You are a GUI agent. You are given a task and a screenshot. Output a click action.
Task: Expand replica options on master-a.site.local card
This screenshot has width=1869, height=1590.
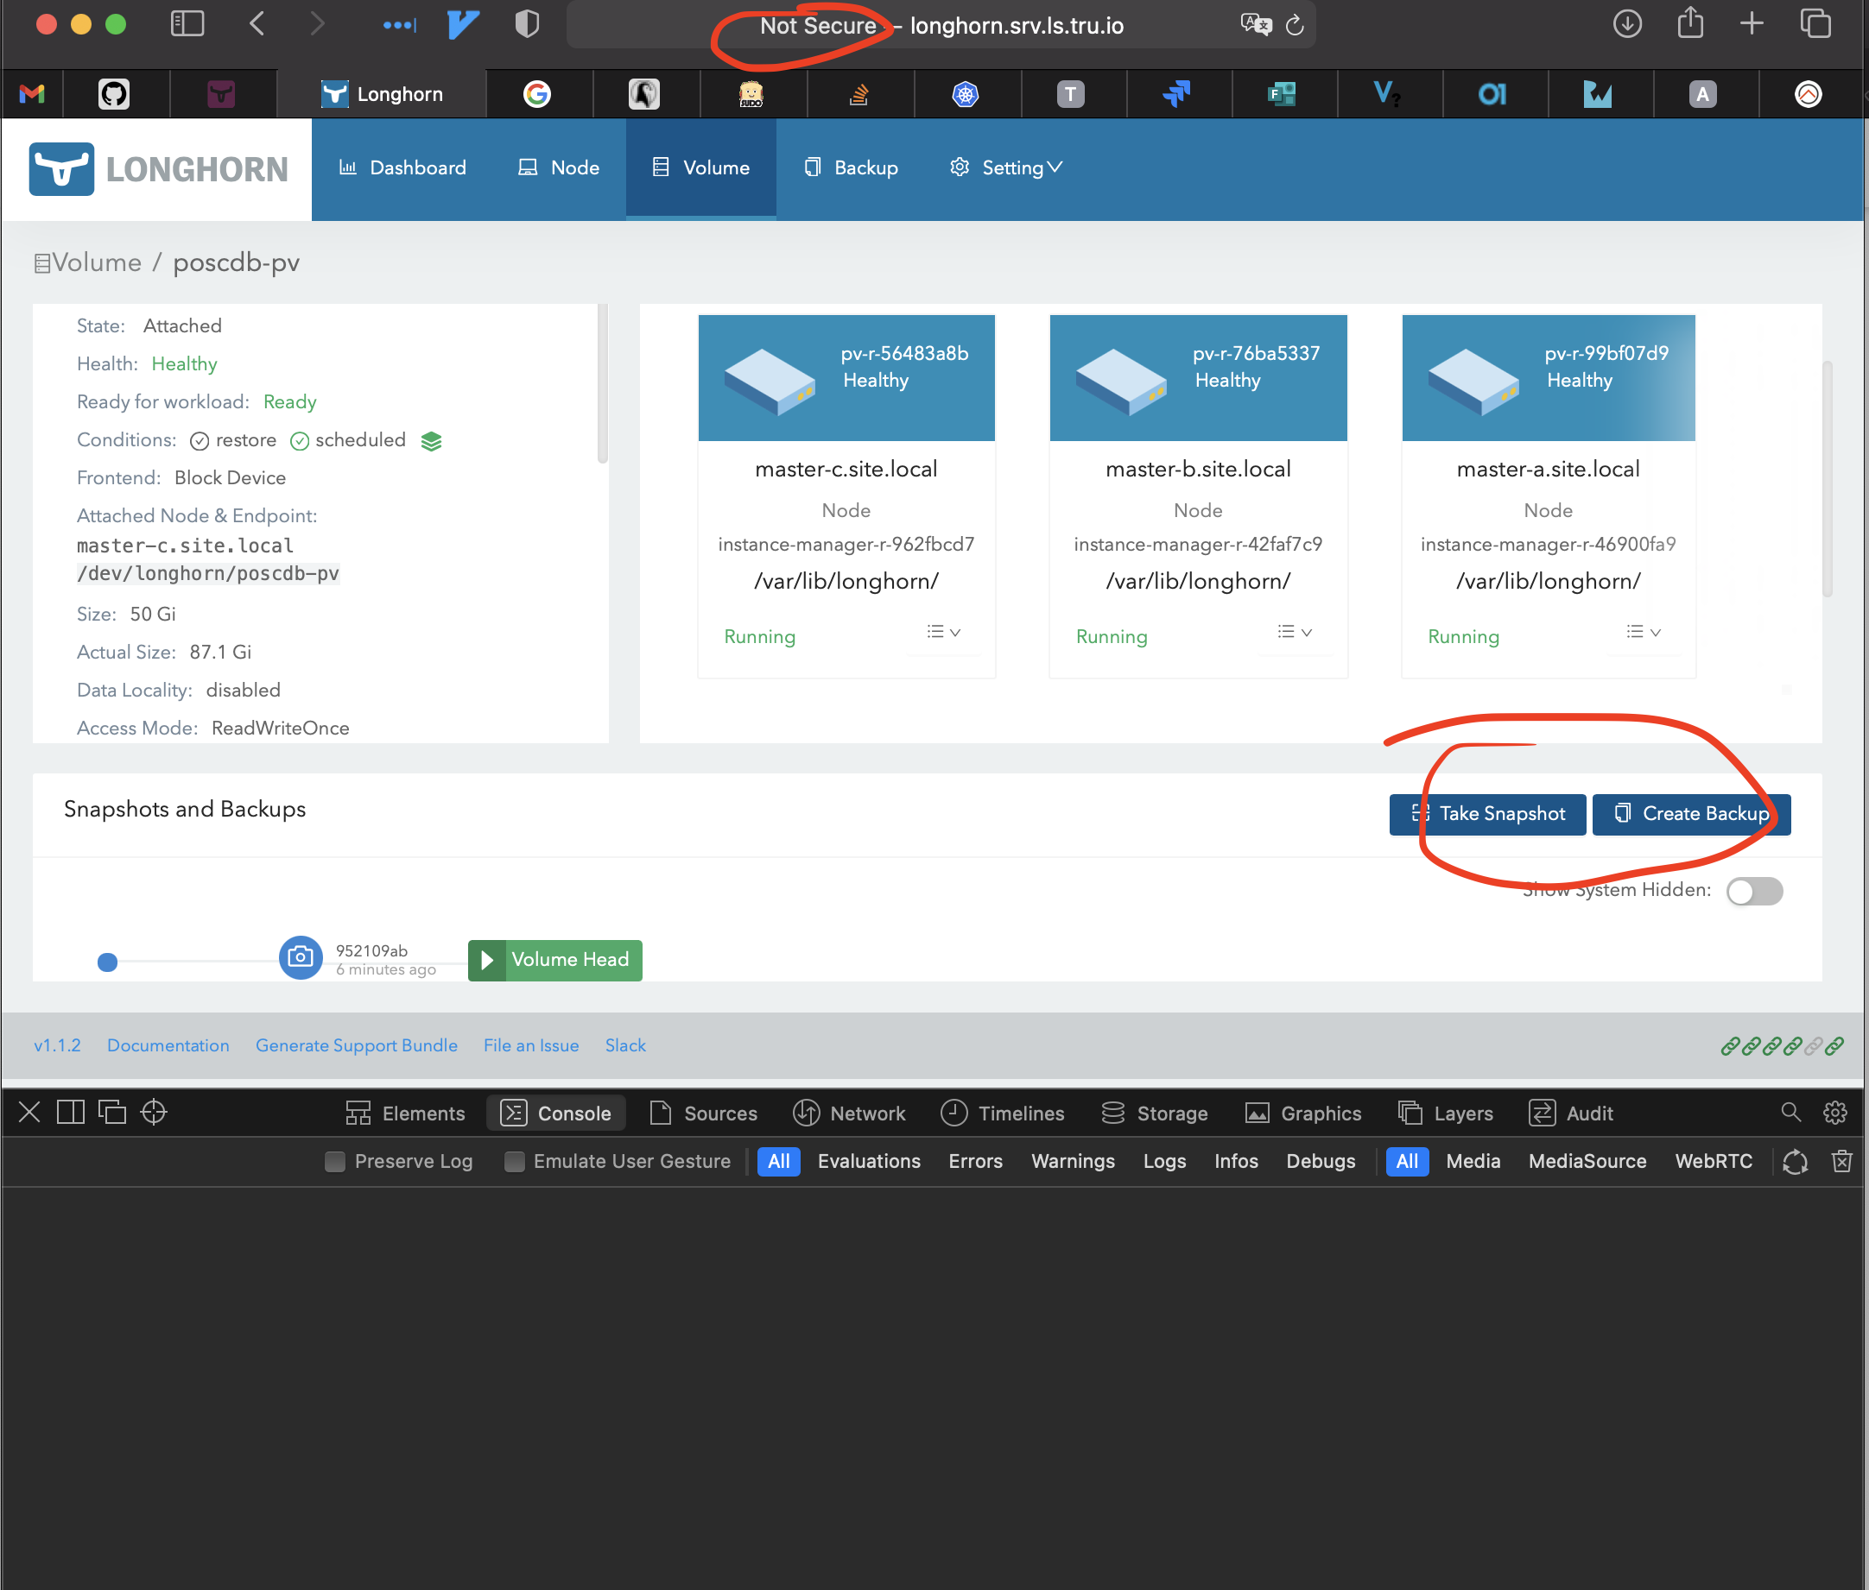(1644, 631)
